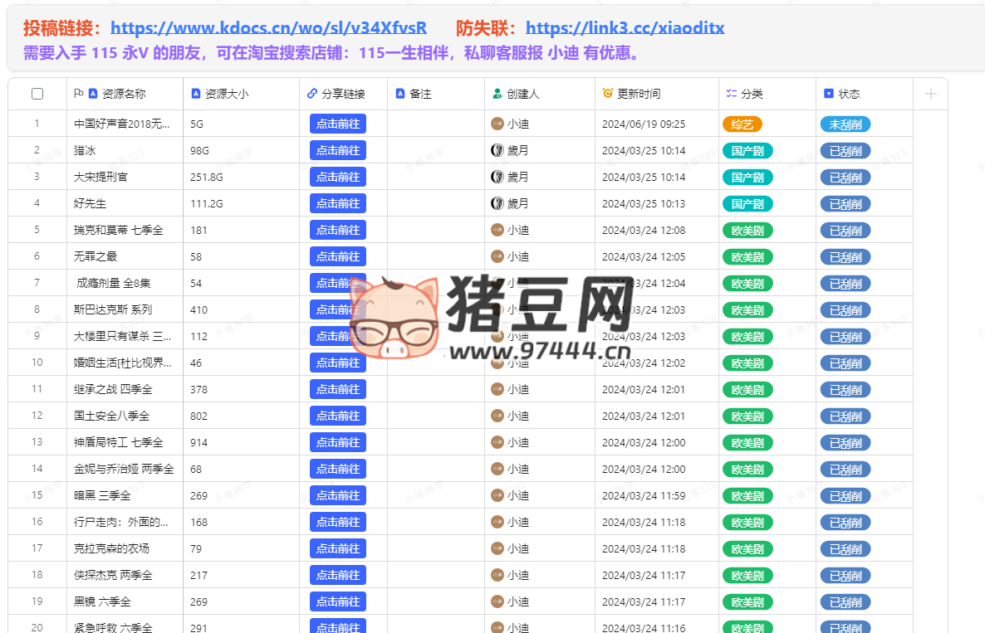Click 点击前往 on the 国土安全八季全 row

coord(337,416)
